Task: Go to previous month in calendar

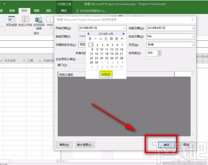Action: click(x=88, y=34)
